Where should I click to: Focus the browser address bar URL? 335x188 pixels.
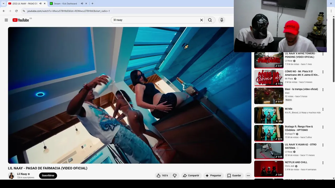tap(69, 11)
